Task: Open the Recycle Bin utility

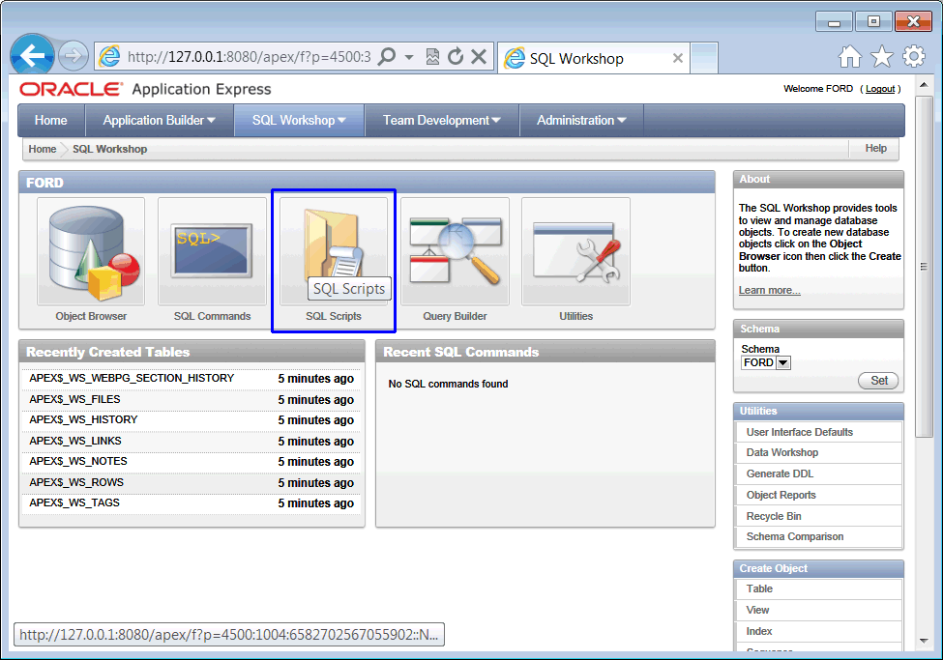Action: 818,516
